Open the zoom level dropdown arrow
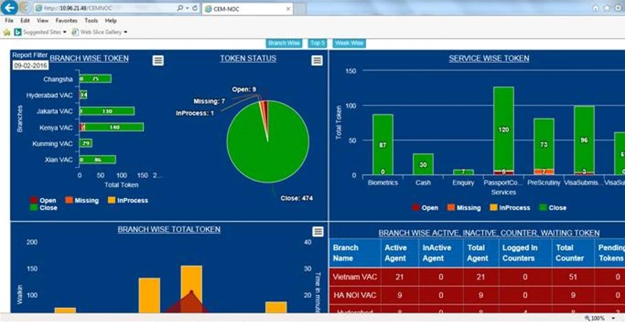The image size is (625, 322). coord(614,318)
